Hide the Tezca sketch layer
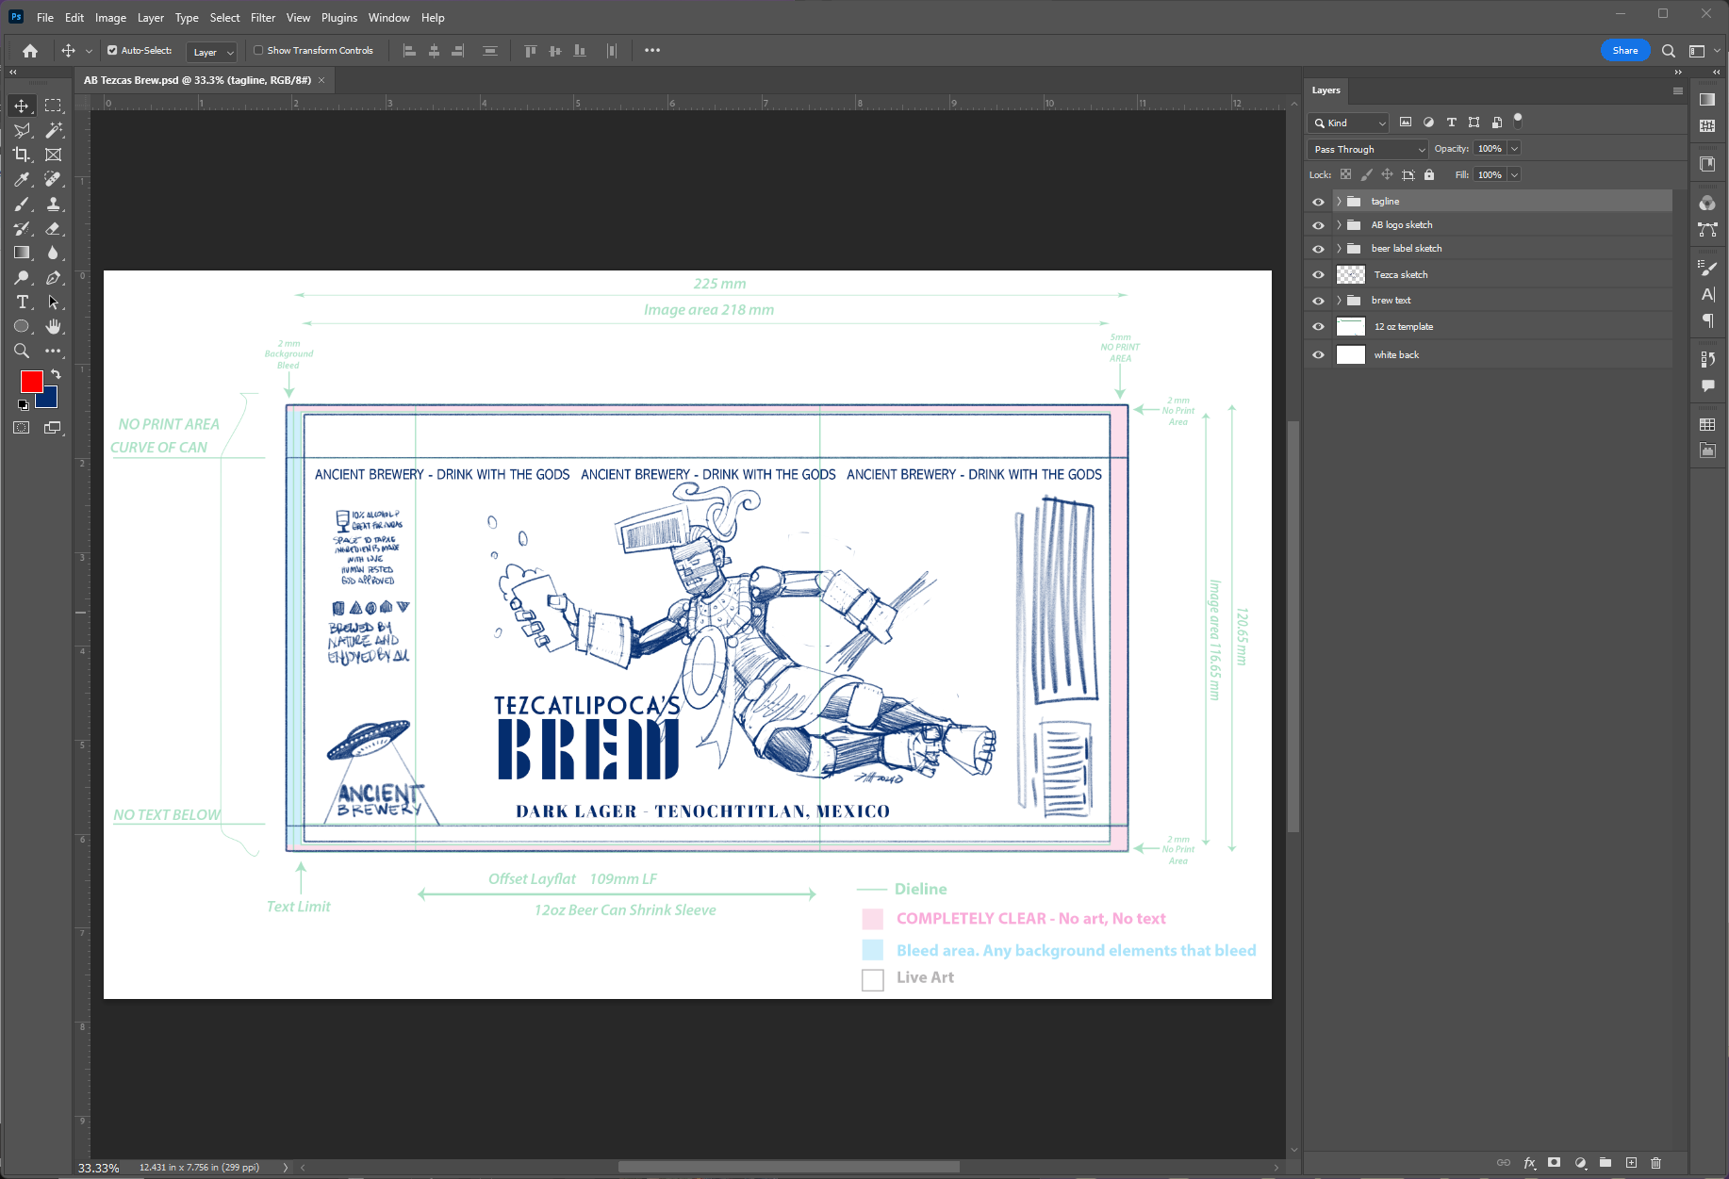1729x1179 pixels. click(1318, 275)
